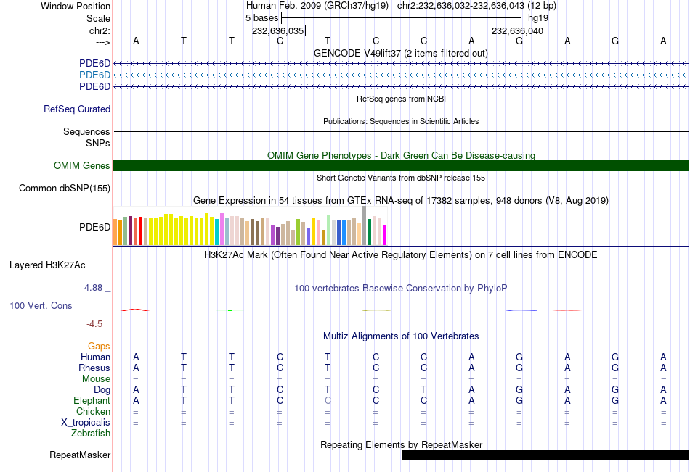Click the Elephant species label

(92, 400)
